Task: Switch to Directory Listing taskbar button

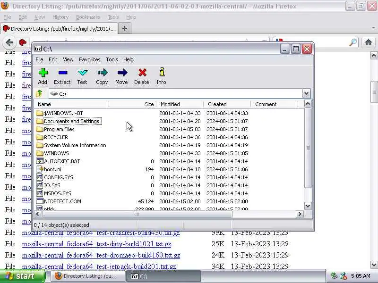Action: [88, 276]
